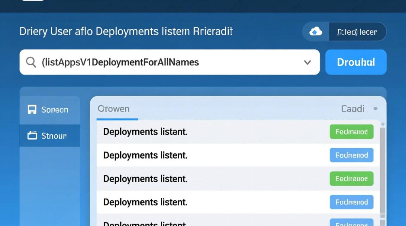406x226 pixels.
Task: Open the Caadi tab
Action: (x=353, y=109)
